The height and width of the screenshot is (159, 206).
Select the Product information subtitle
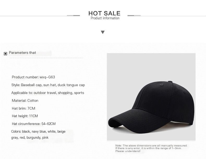point(105,18)
